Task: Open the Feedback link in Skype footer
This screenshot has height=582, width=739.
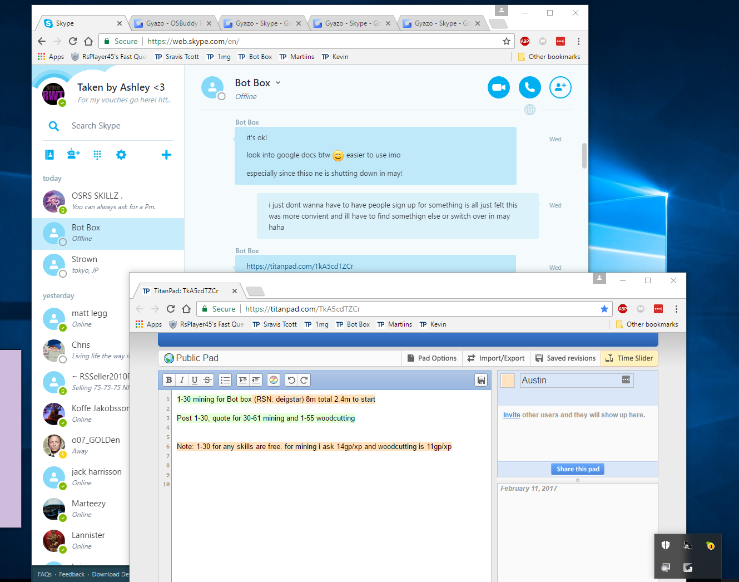Action: (x=72, y=574)
